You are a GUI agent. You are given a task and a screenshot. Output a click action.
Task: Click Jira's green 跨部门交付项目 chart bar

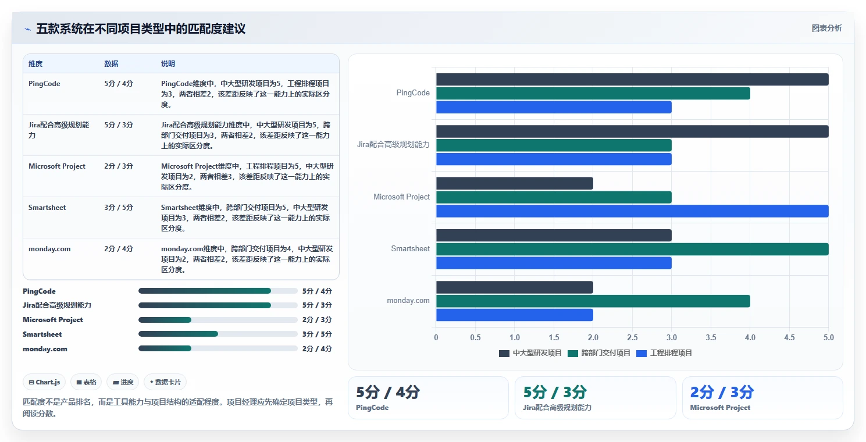coord(554,145)
